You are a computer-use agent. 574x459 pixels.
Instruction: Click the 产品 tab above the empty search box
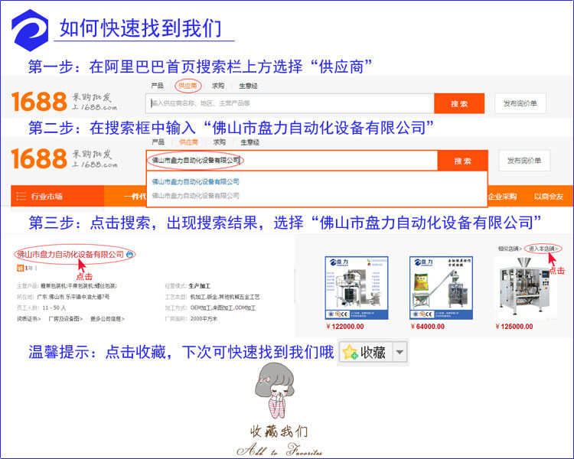coord(158,86)
